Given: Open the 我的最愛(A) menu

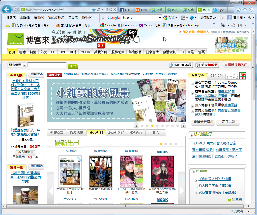Looking at the screenshot, I should pyautogui.click(x=56, y=18).
